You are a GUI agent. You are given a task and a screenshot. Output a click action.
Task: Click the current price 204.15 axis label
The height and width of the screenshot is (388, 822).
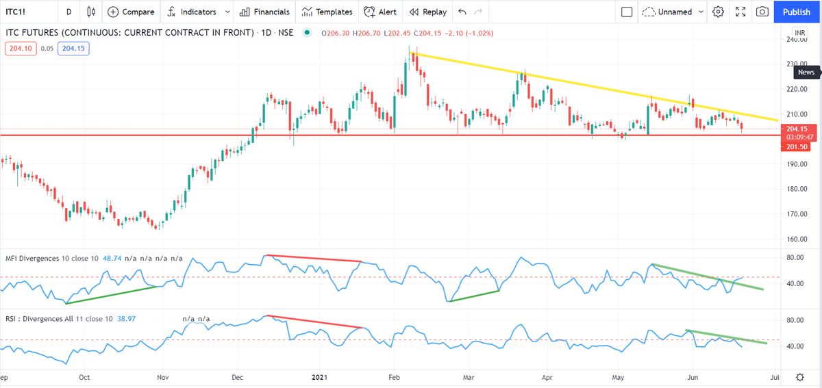point(797,129)
